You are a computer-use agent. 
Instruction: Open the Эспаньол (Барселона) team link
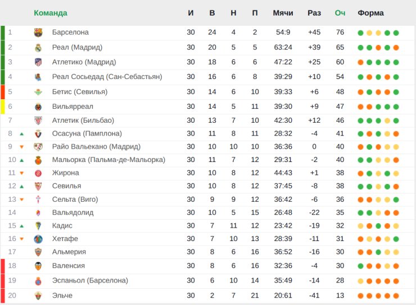coord(89,280)
